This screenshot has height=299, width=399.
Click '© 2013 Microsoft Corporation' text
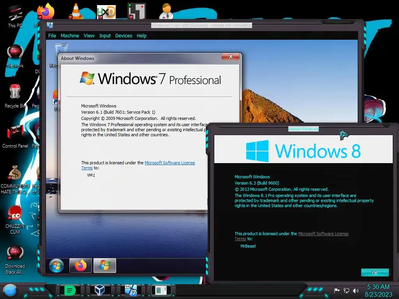263,189
